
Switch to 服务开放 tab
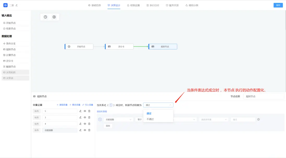[x=172, y=5]
